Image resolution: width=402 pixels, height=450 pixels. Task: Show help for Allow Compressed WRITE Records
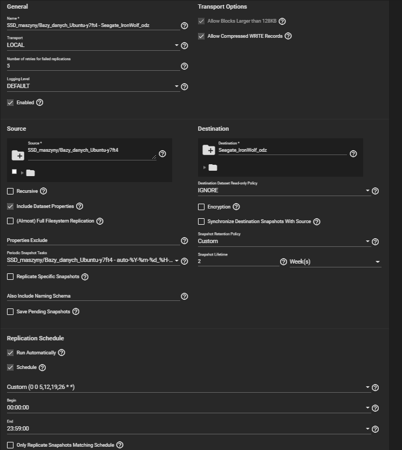pos(288,36)
